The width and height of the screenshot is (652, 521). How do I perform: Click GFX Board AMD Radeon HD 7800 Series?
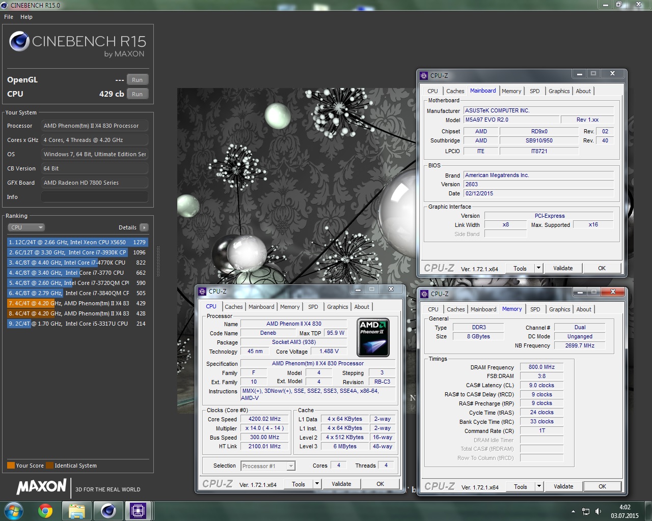pyautogui.click(x=95, y=183)
